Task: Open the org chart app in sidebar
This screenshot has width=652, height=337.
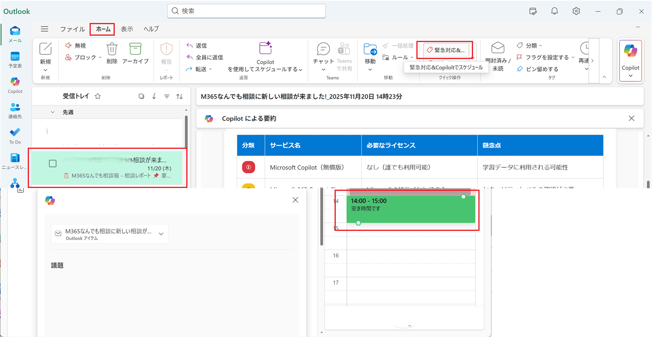Action: (15, 184)
